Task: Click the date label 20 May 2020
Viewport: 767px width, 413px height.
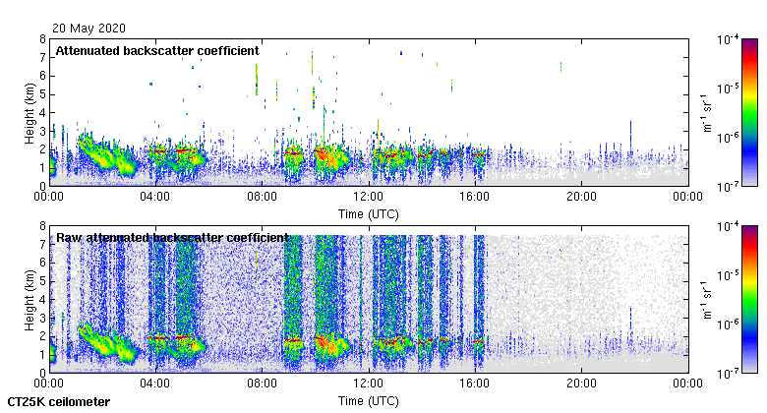Action: (x=88, y=29)
